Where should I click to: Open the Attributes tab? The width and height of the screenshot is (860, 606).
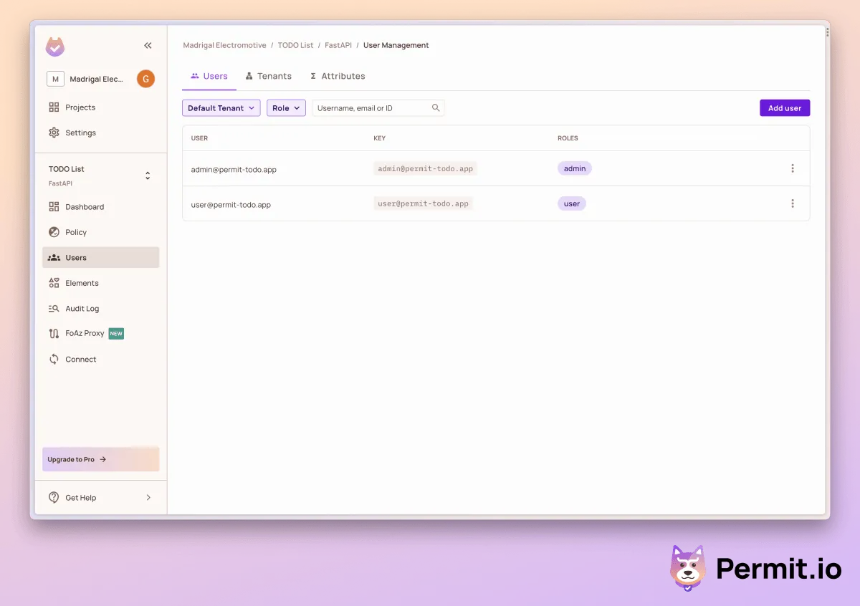click(x=338, y=75)
